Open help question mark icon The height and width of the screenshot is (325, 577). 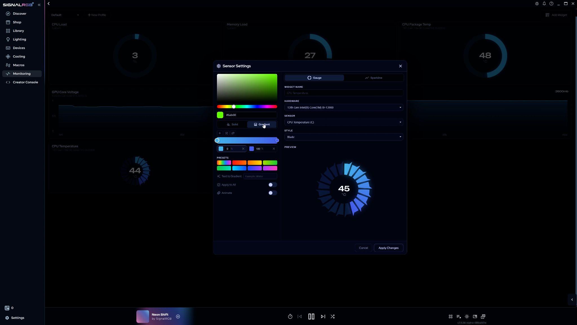(x=551, y=4)
